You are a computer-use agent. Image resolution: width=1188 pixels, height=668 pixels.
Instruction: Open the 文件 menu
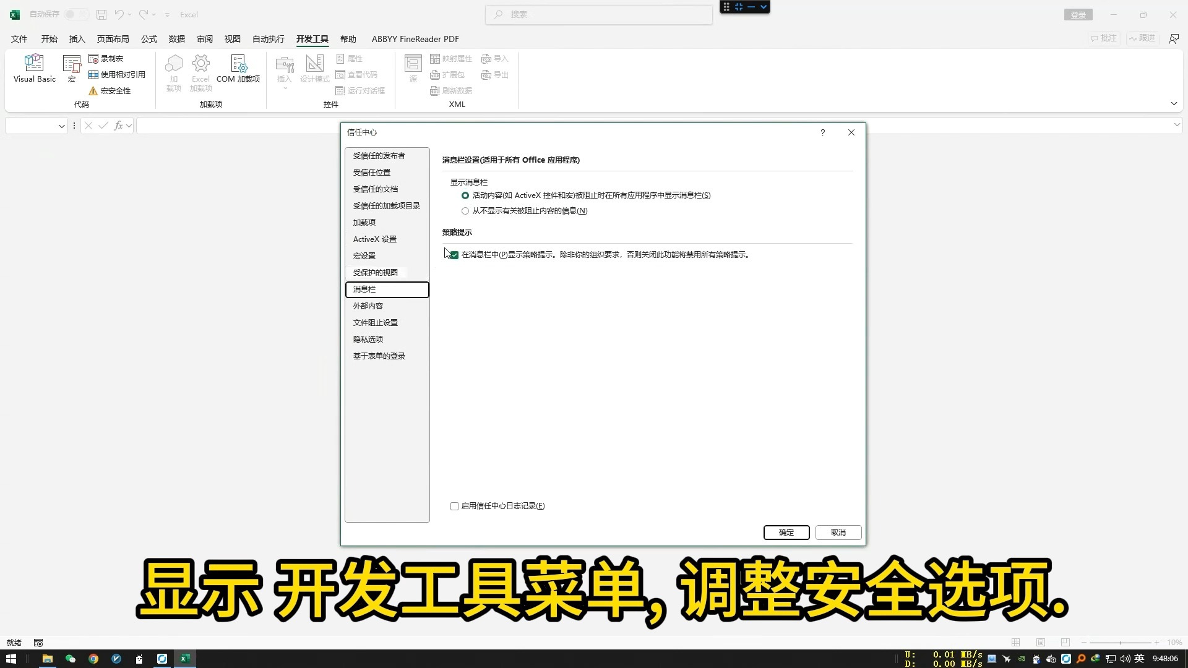coord(19,39)
